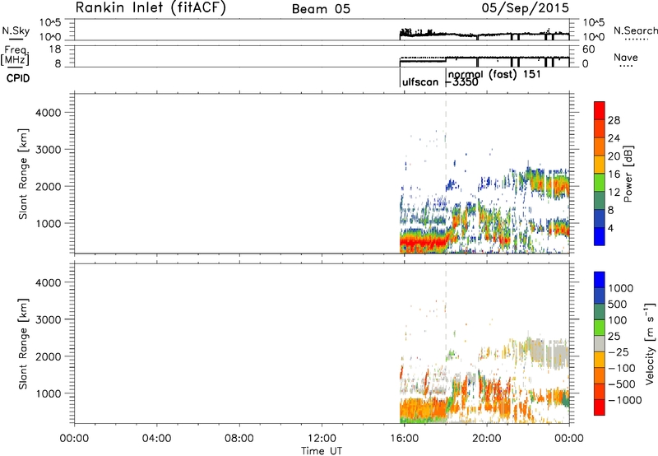Viewport: 658px width, 456px height.
Task: Click the 'Power [dB]' color bar label
Action: tap(628, 174)
